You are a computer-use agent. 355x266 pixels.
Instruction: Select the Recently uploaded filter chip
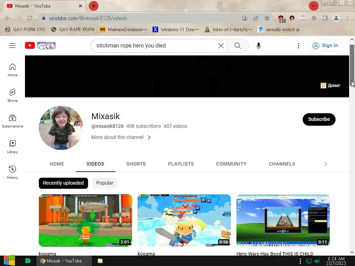(x=63, y=183)
